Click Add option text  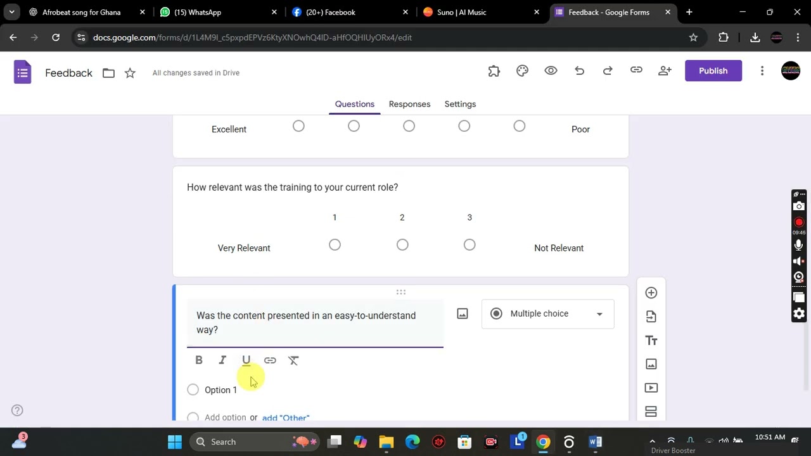click(x=225, y=417)
